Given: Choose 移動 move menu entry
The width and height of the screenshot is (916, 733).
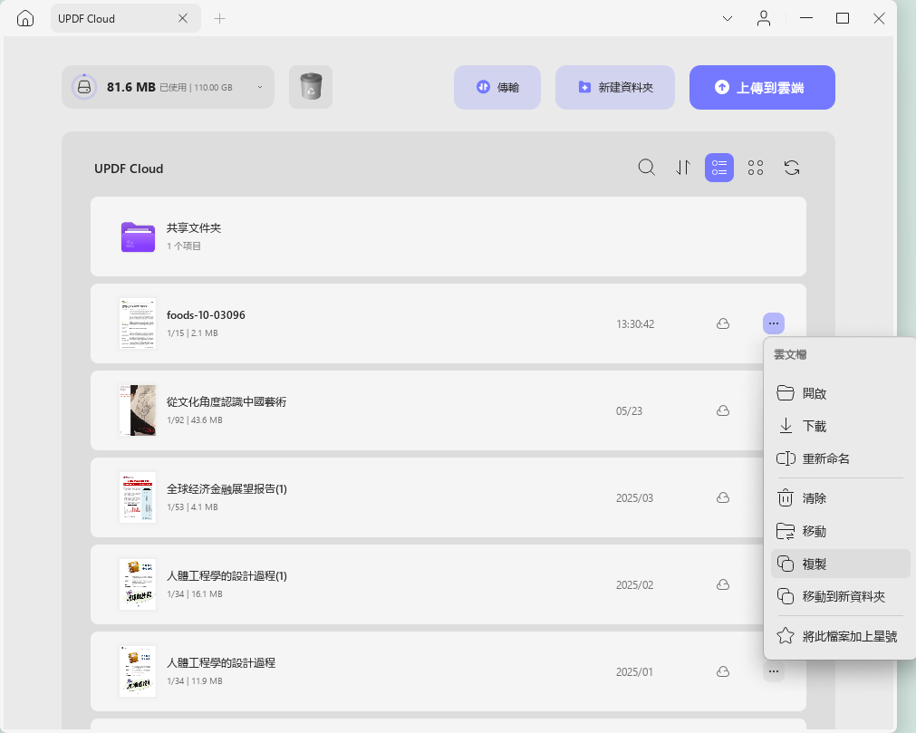Looking at the screenshot, I should [840, 531].
